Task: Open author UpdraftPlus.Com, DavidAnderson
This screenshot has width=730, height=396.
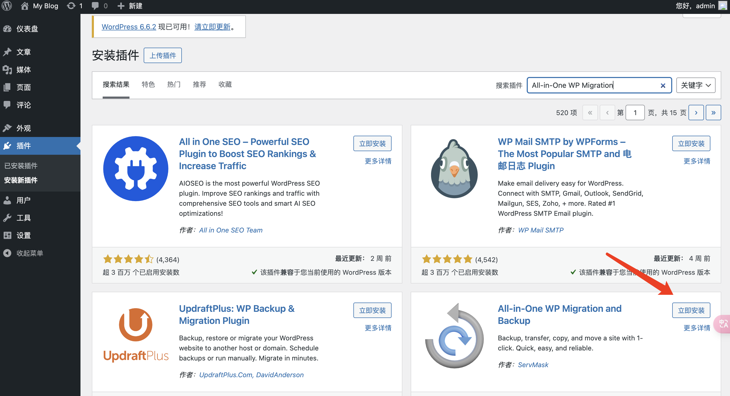Action: pyautogui.click(x=251, y=375)
